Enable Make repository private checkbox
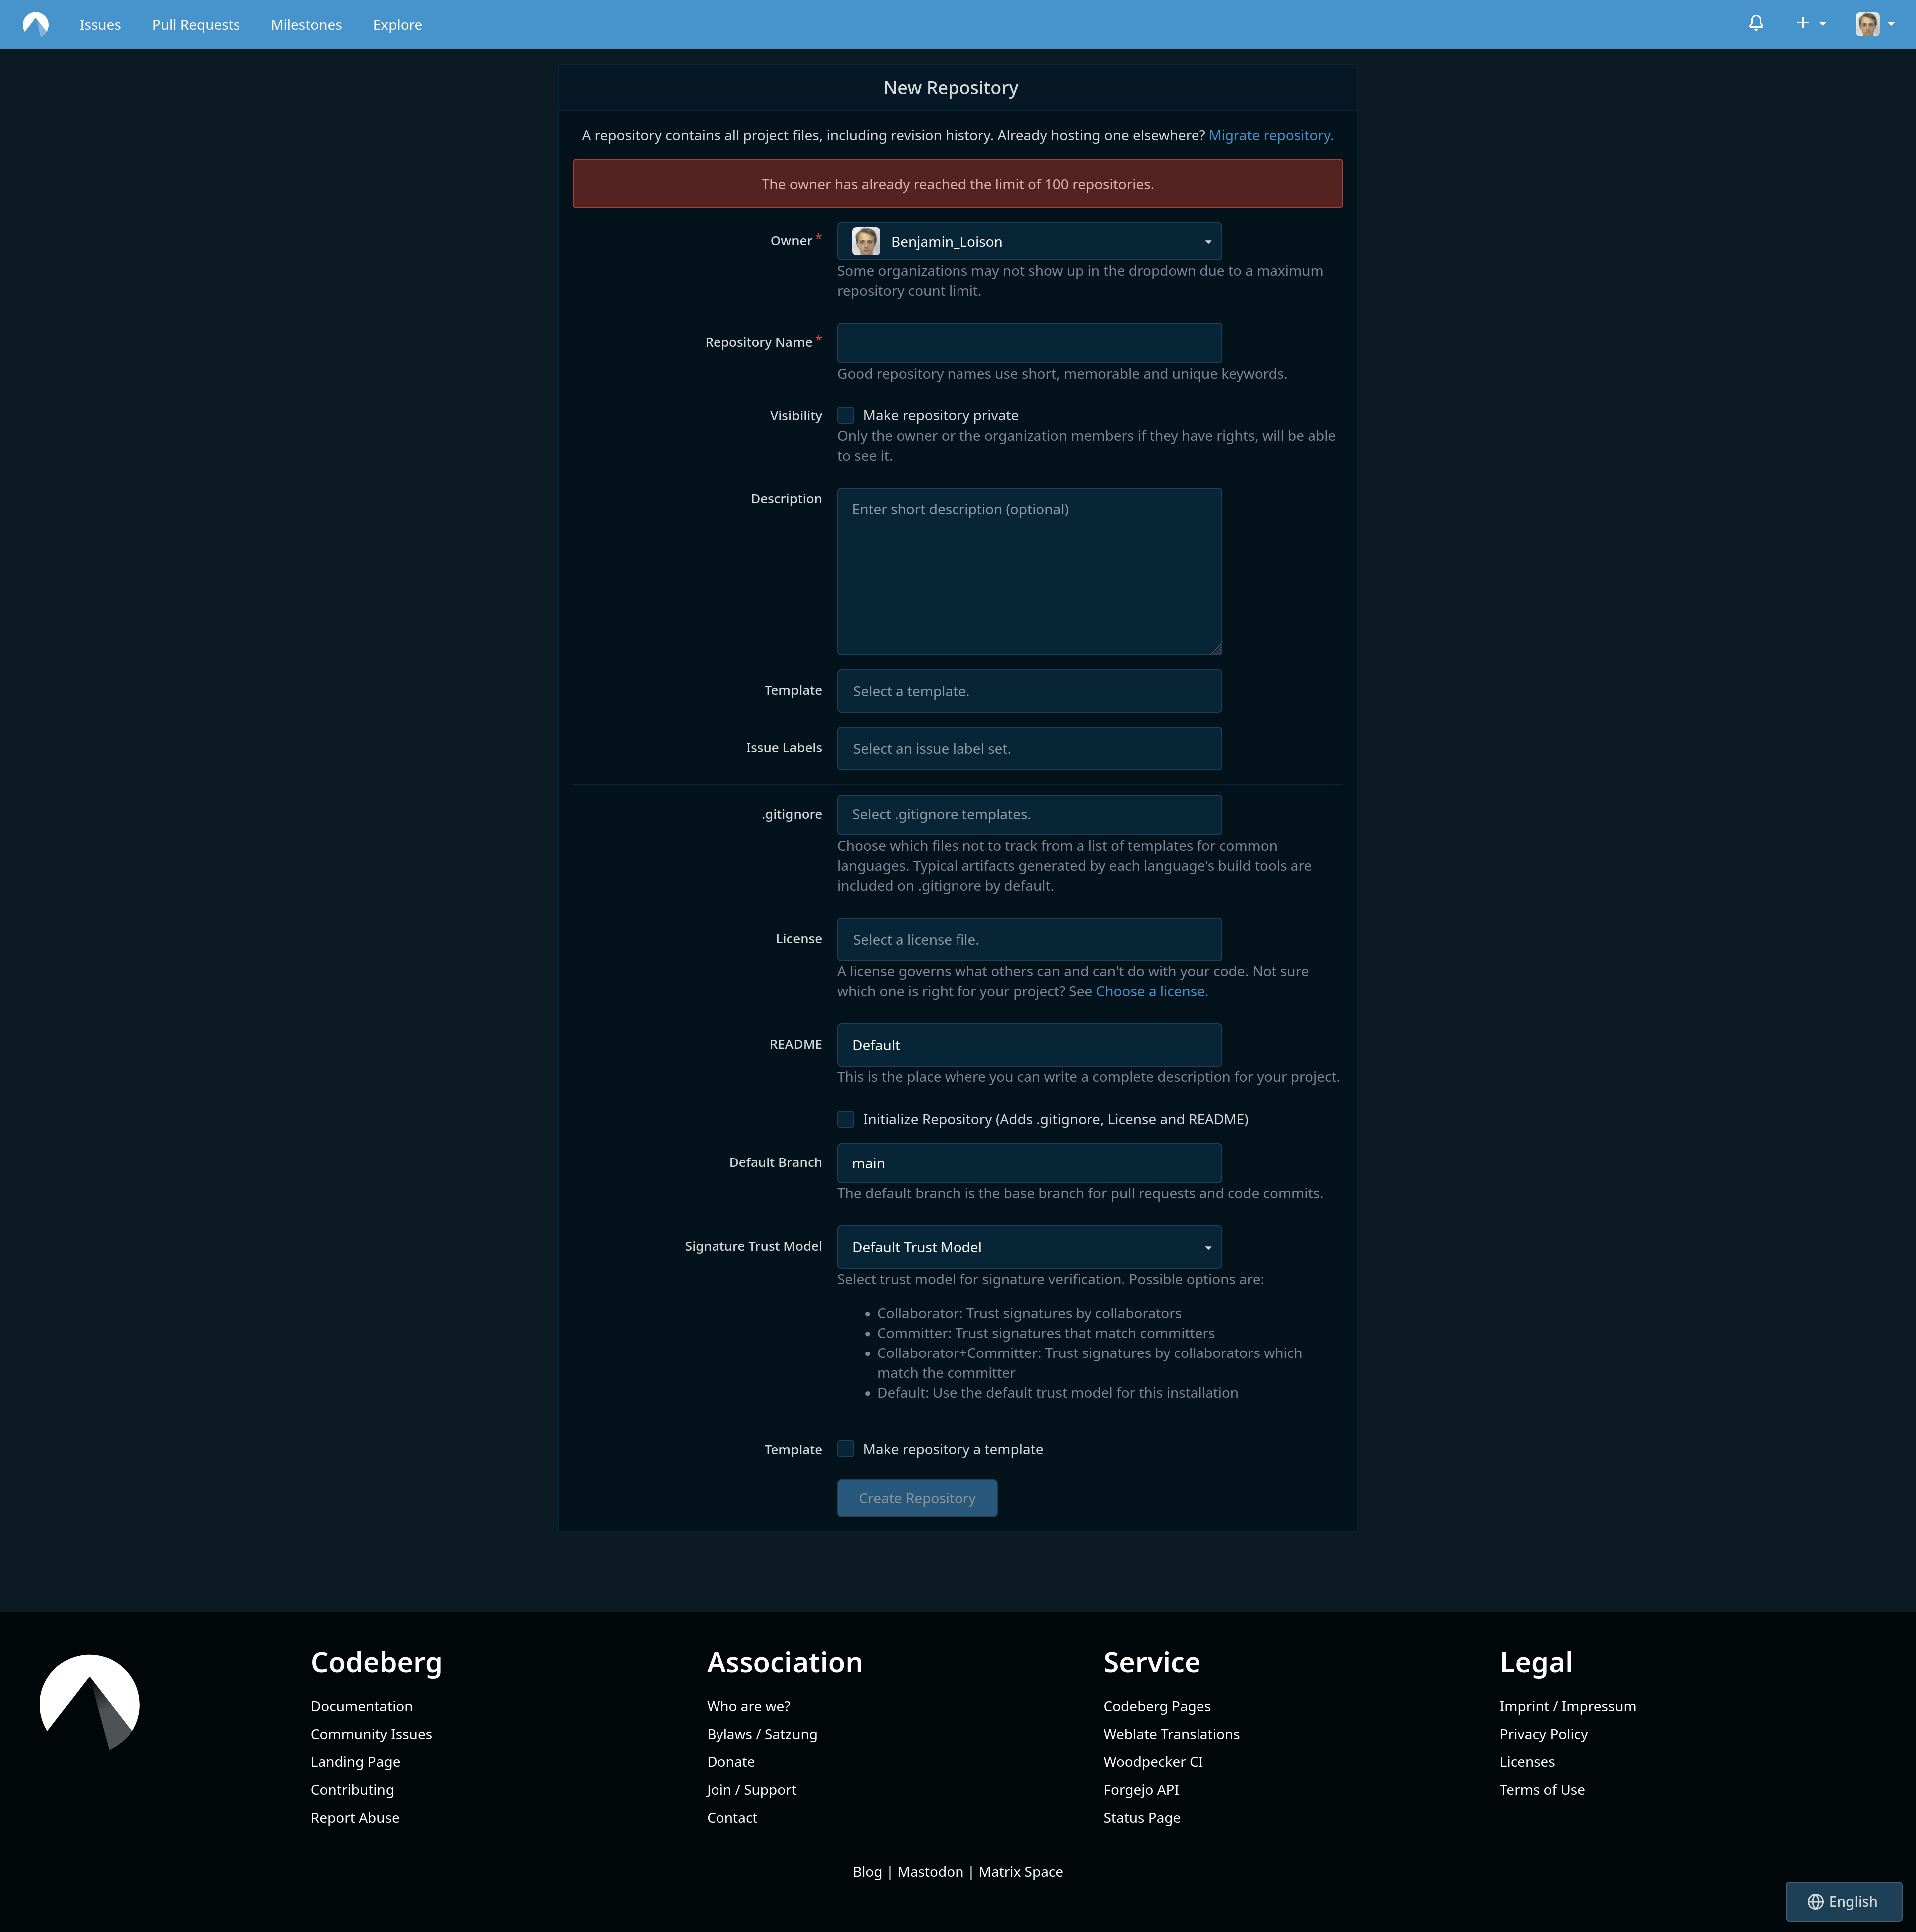Image resolution: width=1916 pixels, height=1932 pixels. point(846,416)
